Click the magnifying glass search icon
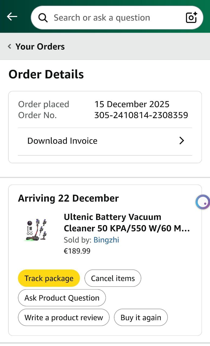This screenshot has height=346, width=210. click(43, 18)
